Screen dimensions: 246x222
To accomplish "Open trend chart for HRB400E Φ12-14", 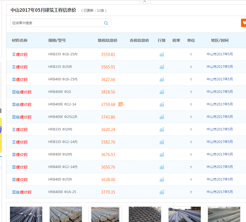I will coord(162,104).
